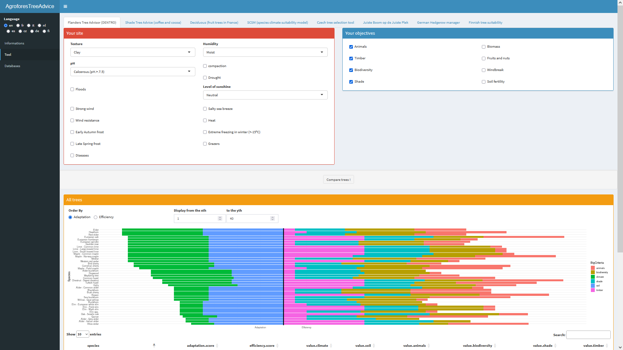Sort by value.biodiversity column icon
623x350 pixels.
tap(495, 346)
